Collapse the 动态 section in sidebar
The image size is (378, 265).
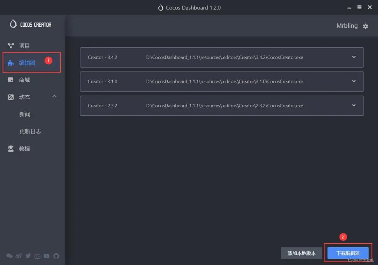coord(54,96)
